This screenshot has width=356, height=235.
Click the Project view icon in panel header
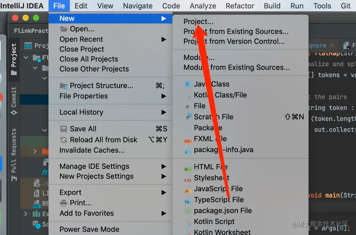click(x=28, y=46)
